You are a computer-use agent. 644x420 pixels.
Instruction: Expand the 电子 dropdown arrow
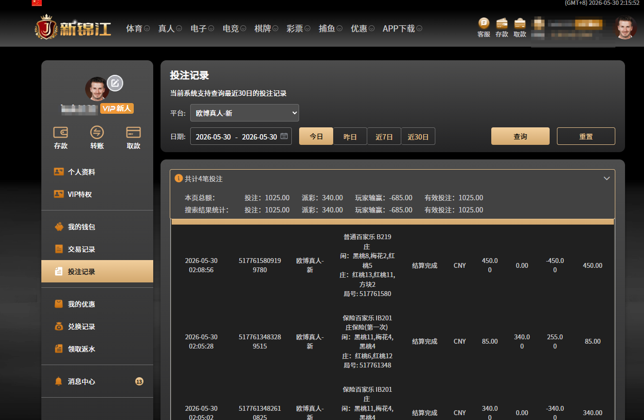coord(211,29)
